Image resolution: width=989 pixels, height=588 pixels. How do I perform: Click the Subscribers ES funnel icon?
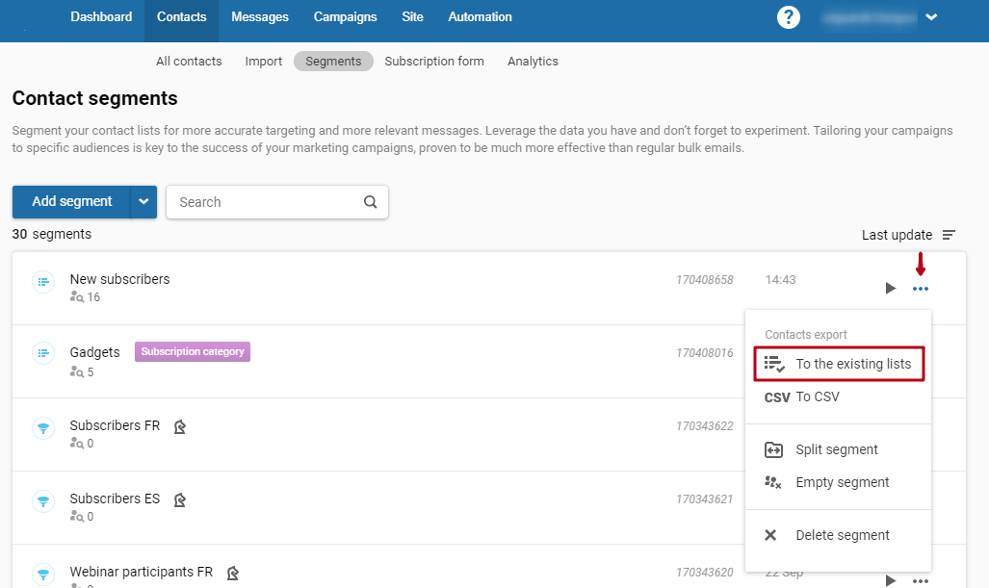click(43, 501)
